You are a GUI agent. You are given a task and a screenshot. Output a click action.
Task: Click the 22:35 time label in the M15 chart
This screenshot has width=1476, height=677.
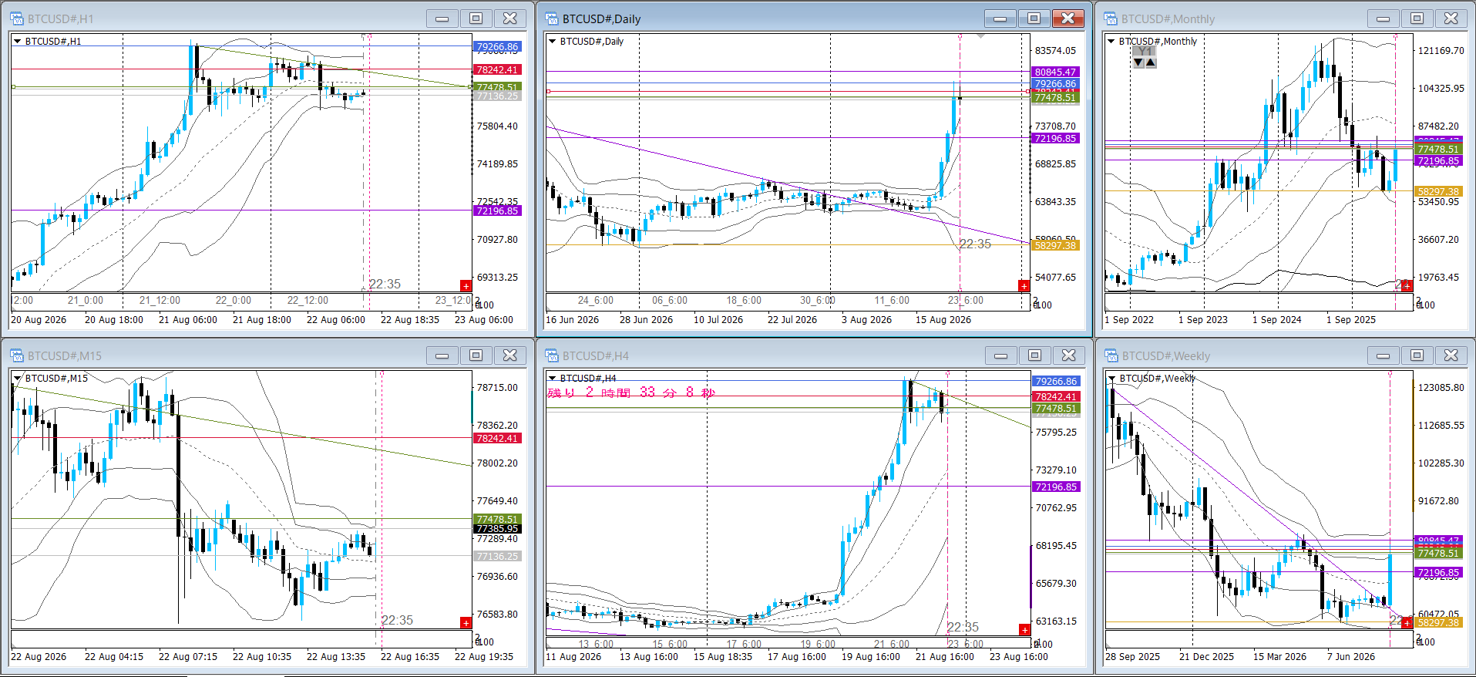397,620
